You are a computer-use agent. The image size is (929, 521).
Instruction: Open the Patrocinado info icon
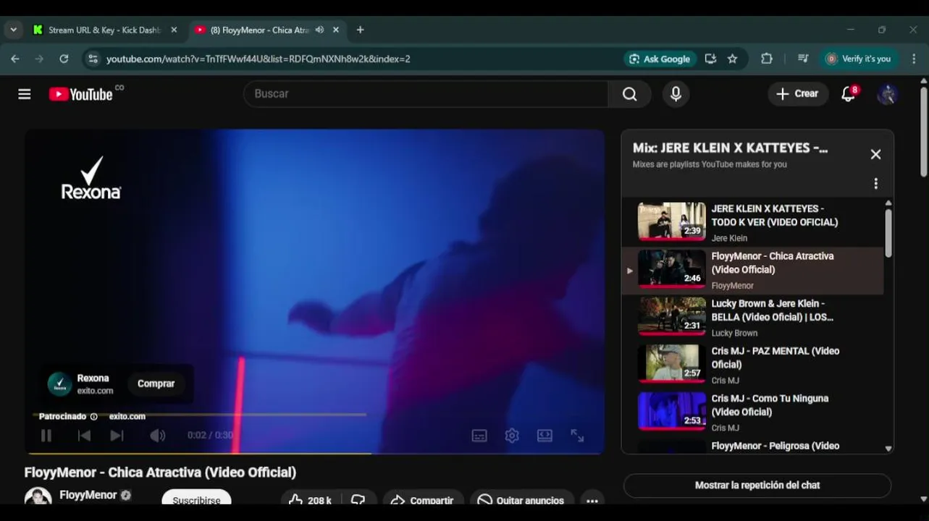pyautogui.click(x=93, y=417)
